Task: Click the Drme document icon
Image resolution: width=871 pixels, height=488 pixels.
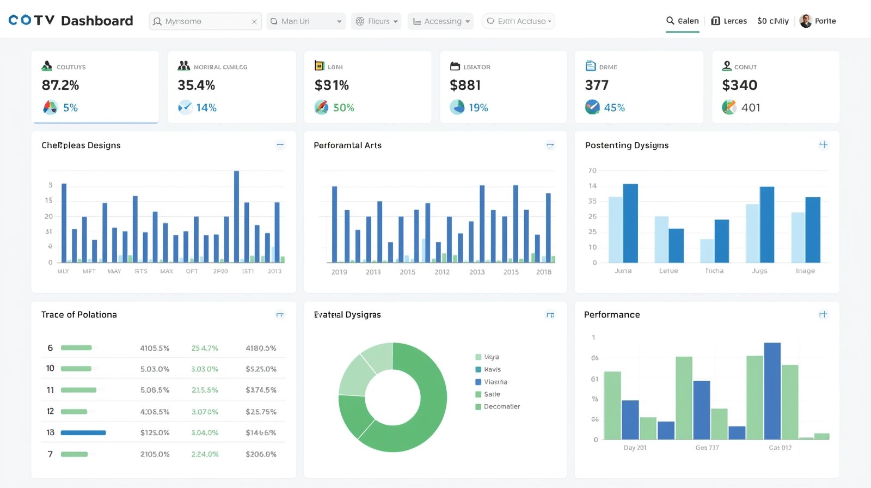Action: click(591, 66)
